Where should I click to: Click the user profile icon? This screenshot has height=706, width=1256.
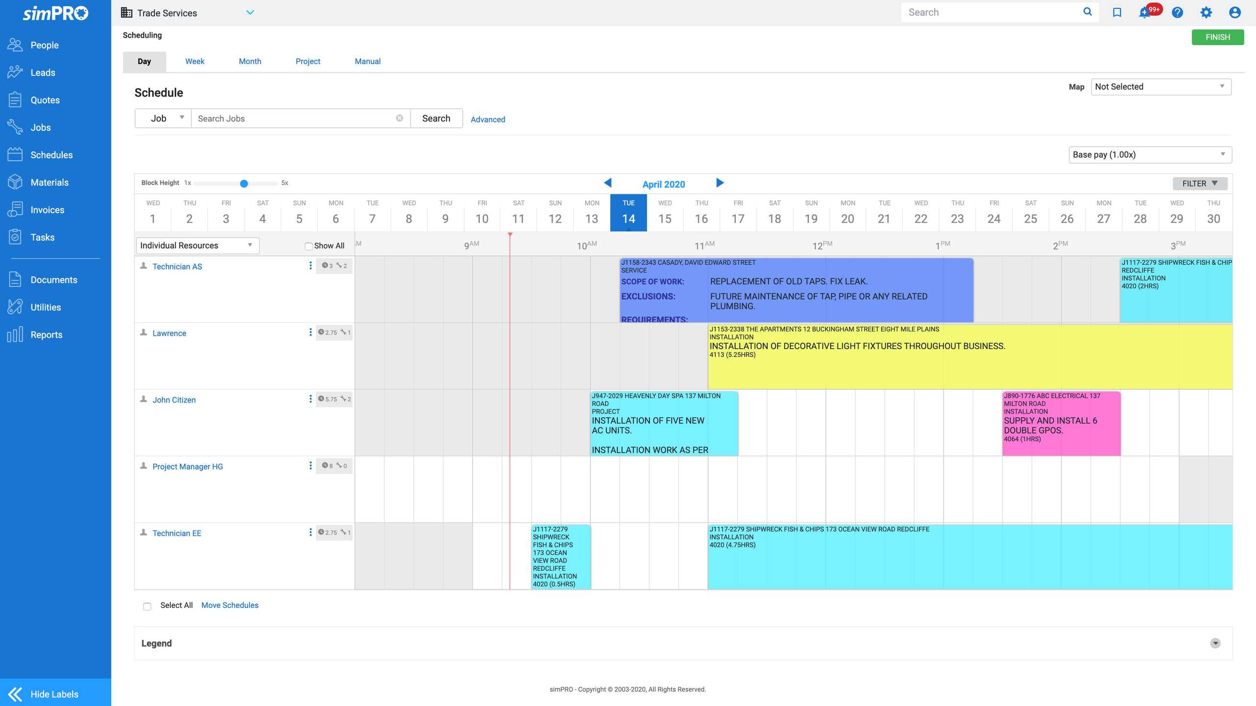[1235, 13]
